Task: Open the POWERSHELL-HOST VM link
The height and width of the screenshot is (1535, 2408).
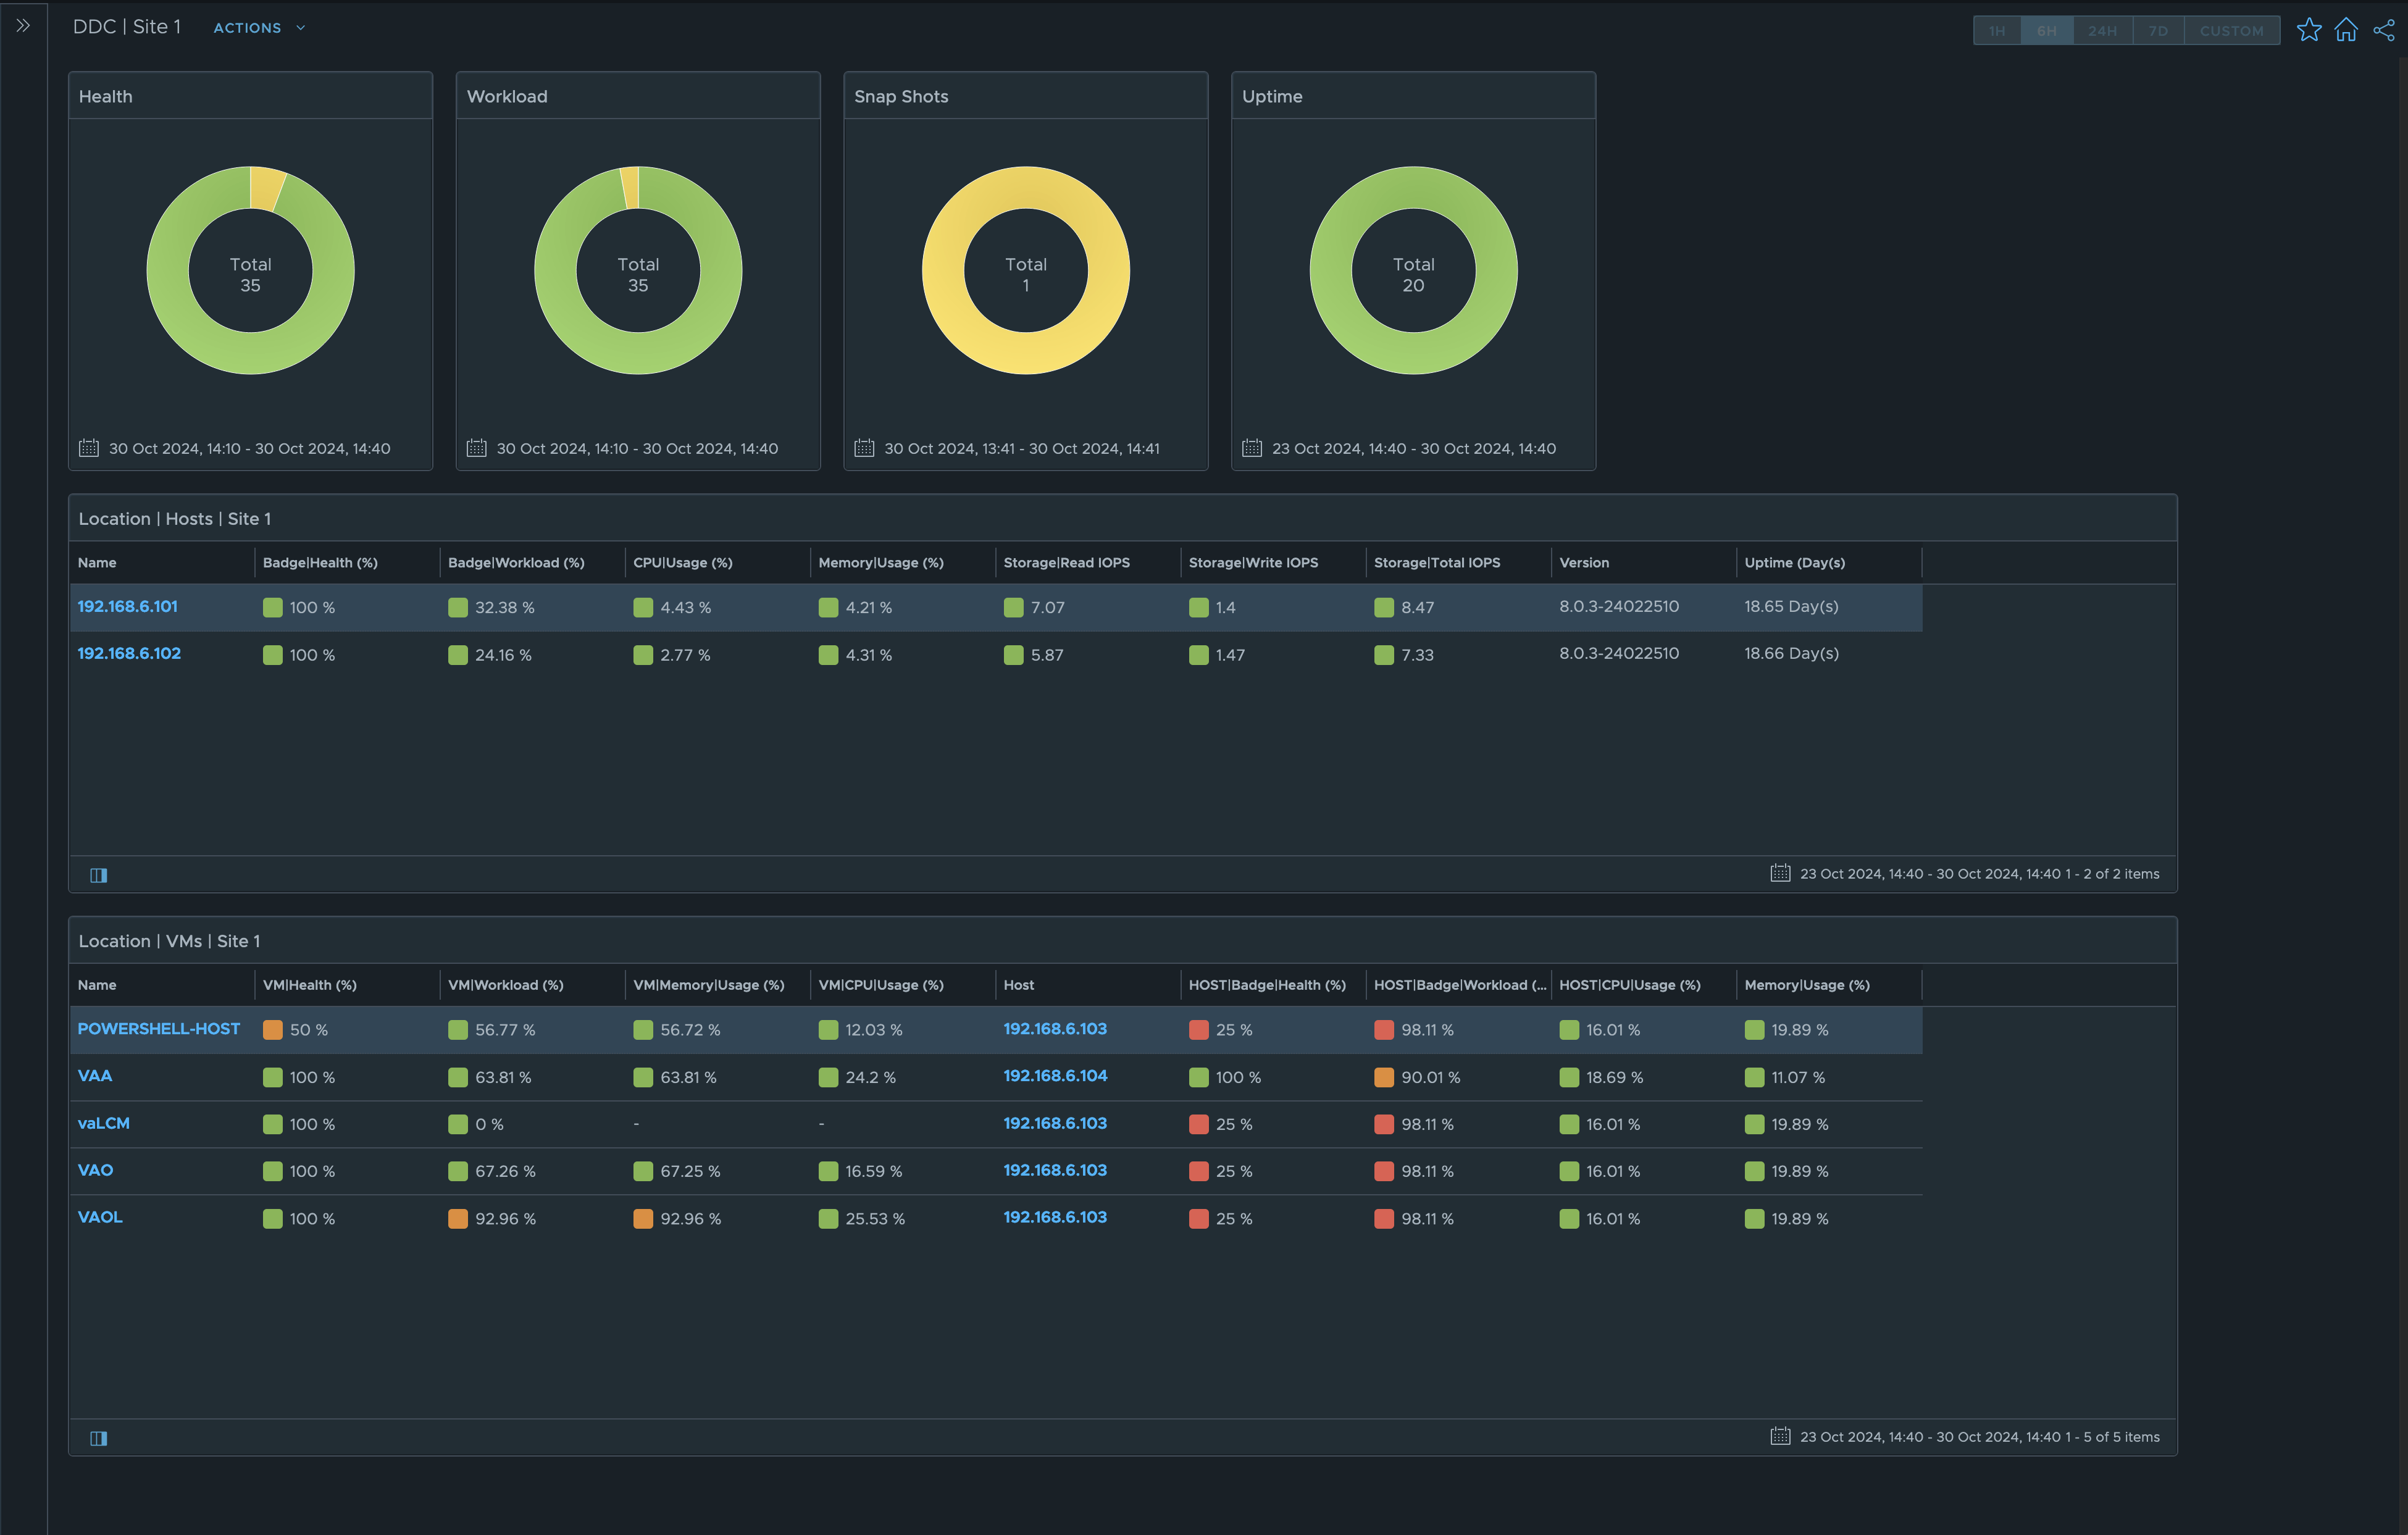Action: point(158,1029)
